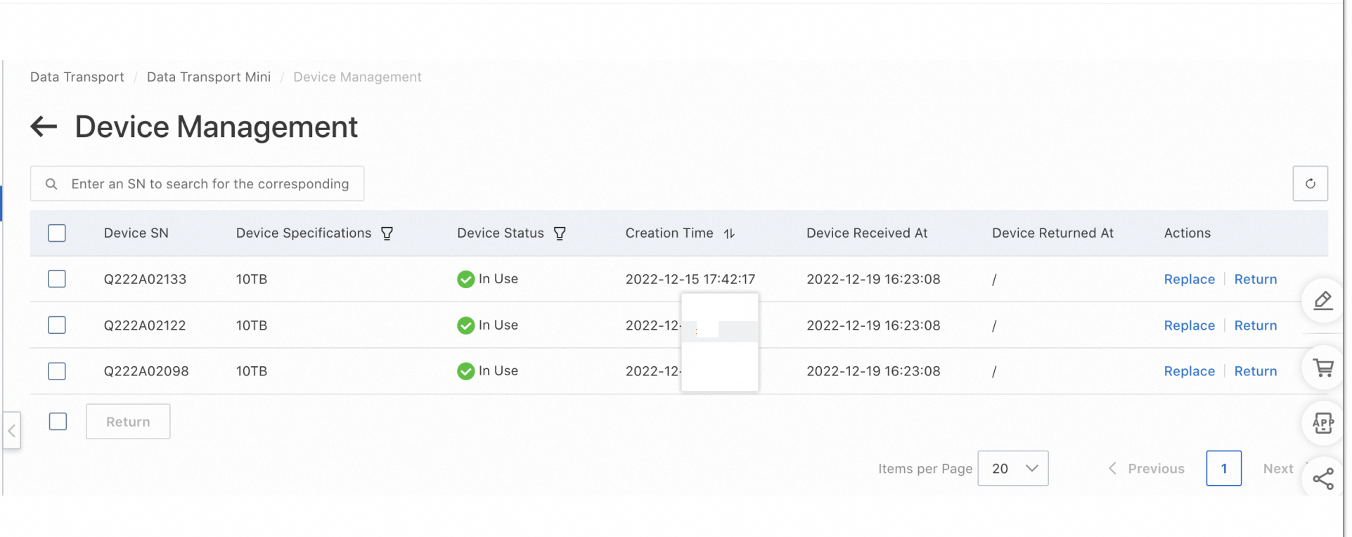Viewport: 1352px width, 537px height.
Task: Go to Data Transport breadcrumb
Action: (x=77, y=77)
